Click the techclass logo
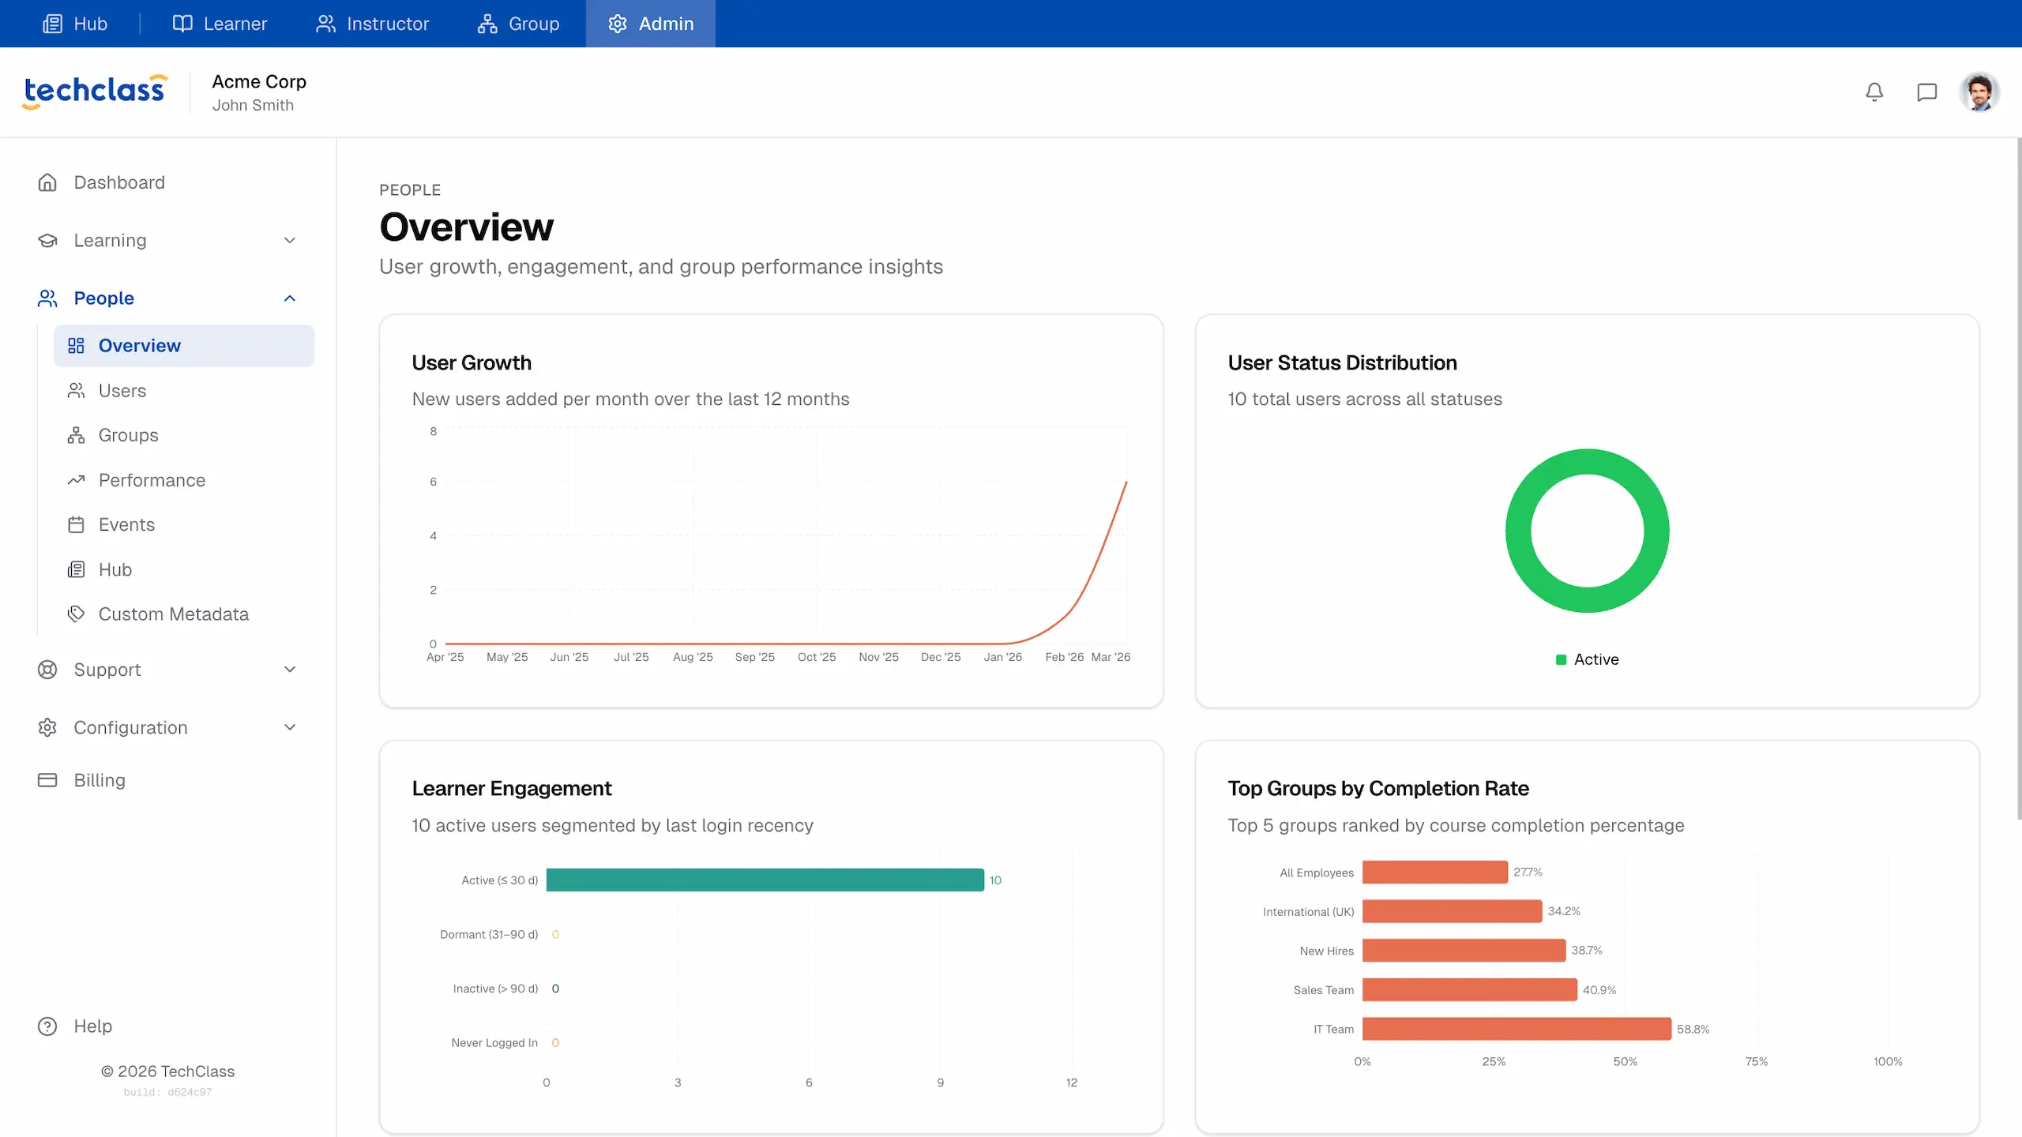The width and height of the screenshot is (2022, 1137). point(95,92)
